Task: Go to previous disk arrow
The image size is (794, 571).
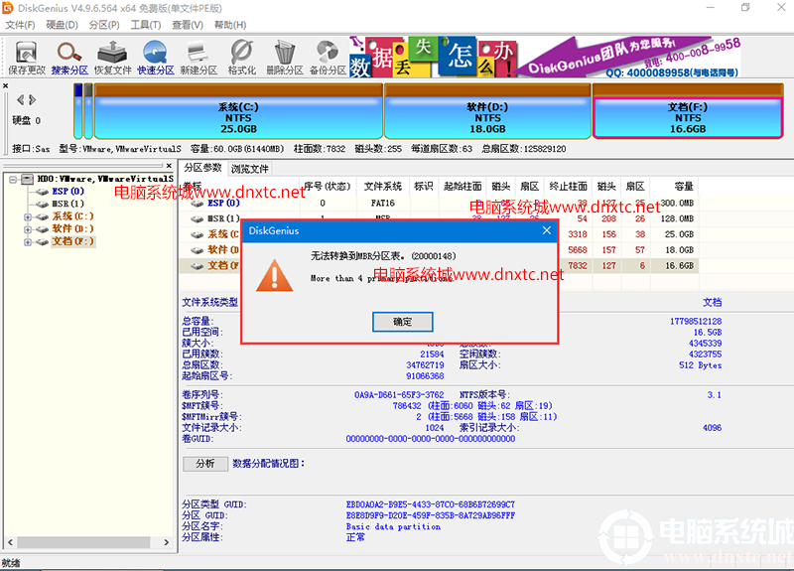Action: [20, 100]
